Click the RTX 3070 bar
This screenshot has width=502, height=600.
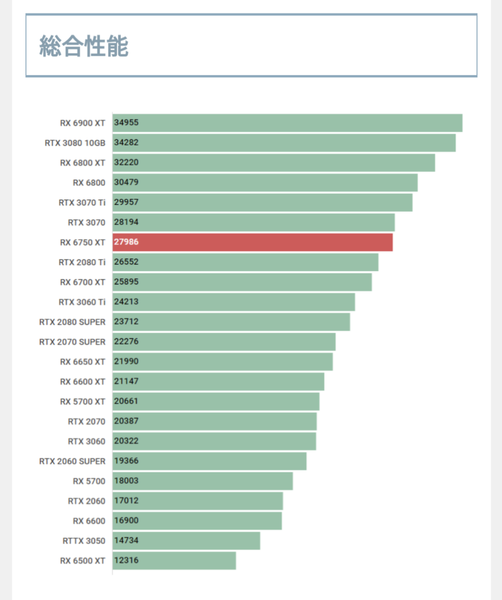253,222
